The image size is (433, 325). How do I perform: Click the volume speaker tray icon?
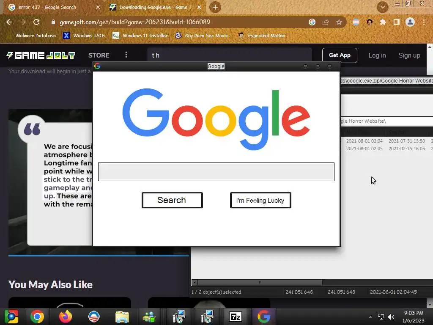pos(391,317)
